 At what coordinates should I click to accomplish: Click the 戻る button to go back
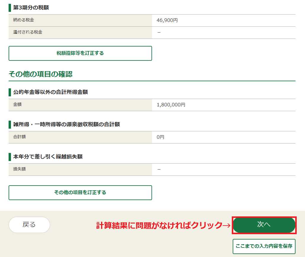pyautogui.click(x=29, y=225)
